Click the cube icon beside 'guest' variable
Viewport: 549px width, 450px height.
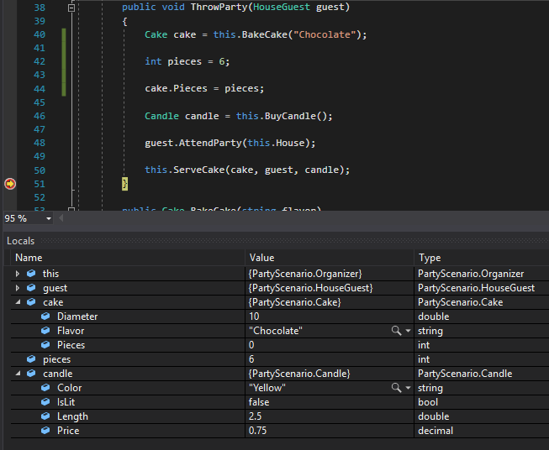pyautogui.click(x=31, y=288)
